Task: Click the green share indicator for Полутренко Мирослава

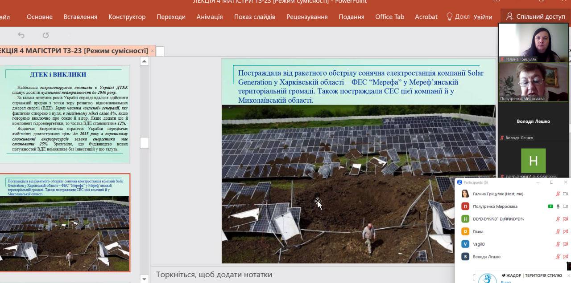Action: point(550,206)
